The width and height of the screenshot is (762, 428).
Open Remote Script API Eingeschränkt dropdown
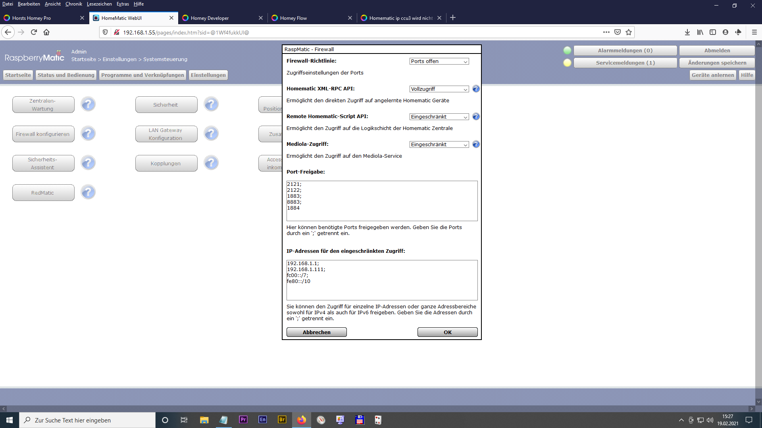pyautogui.click(x=439, y=117)
